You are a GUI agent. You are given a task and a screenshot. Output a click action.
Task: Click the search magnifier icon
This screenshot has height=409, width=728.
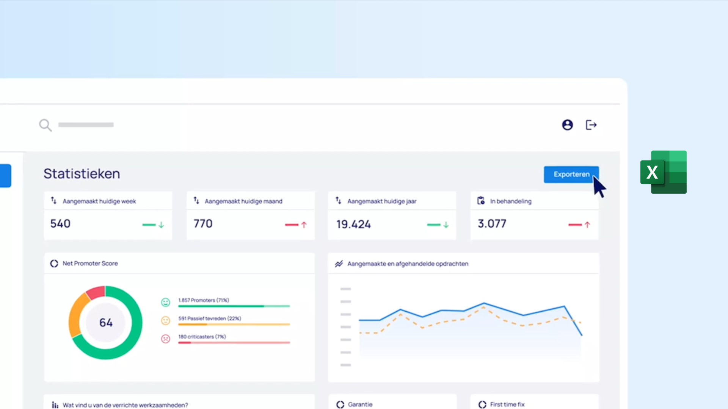click(45, 125)
